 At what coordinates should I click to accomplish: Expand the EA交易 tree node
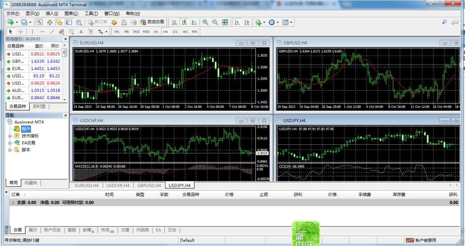9,143
